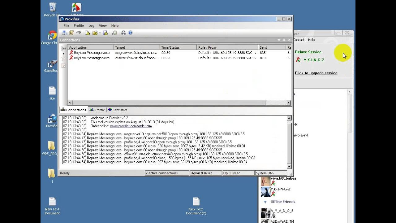Sort by Target column header
The width and height of the screenshot is (396, 223).
pos(137,47)
